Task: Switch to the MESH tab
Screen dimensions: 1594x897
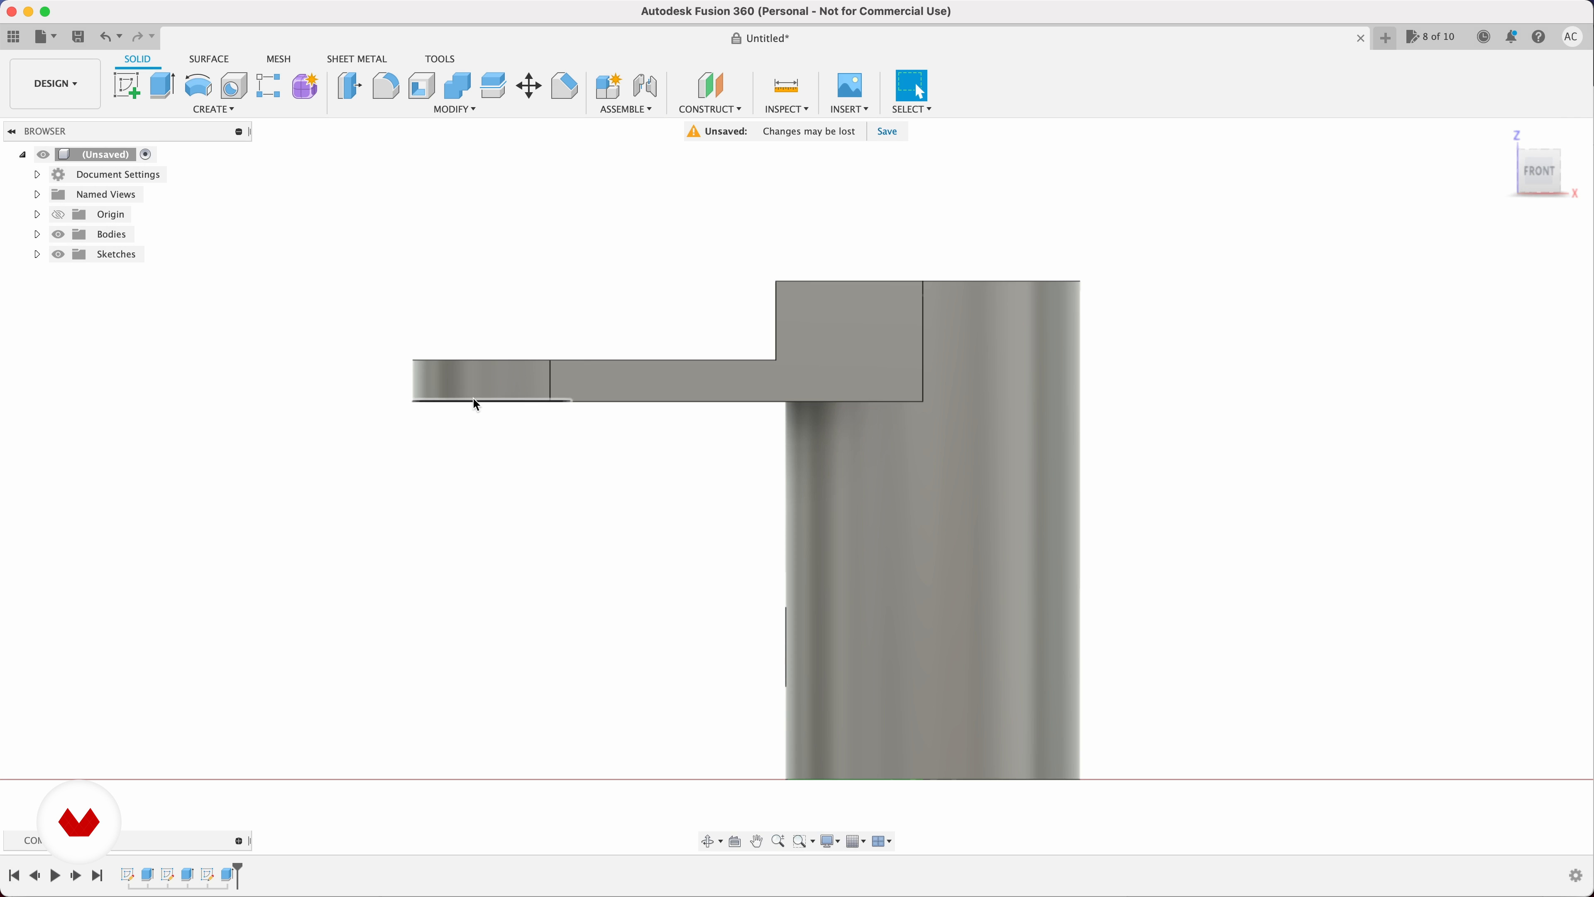Action: point(279,59)
